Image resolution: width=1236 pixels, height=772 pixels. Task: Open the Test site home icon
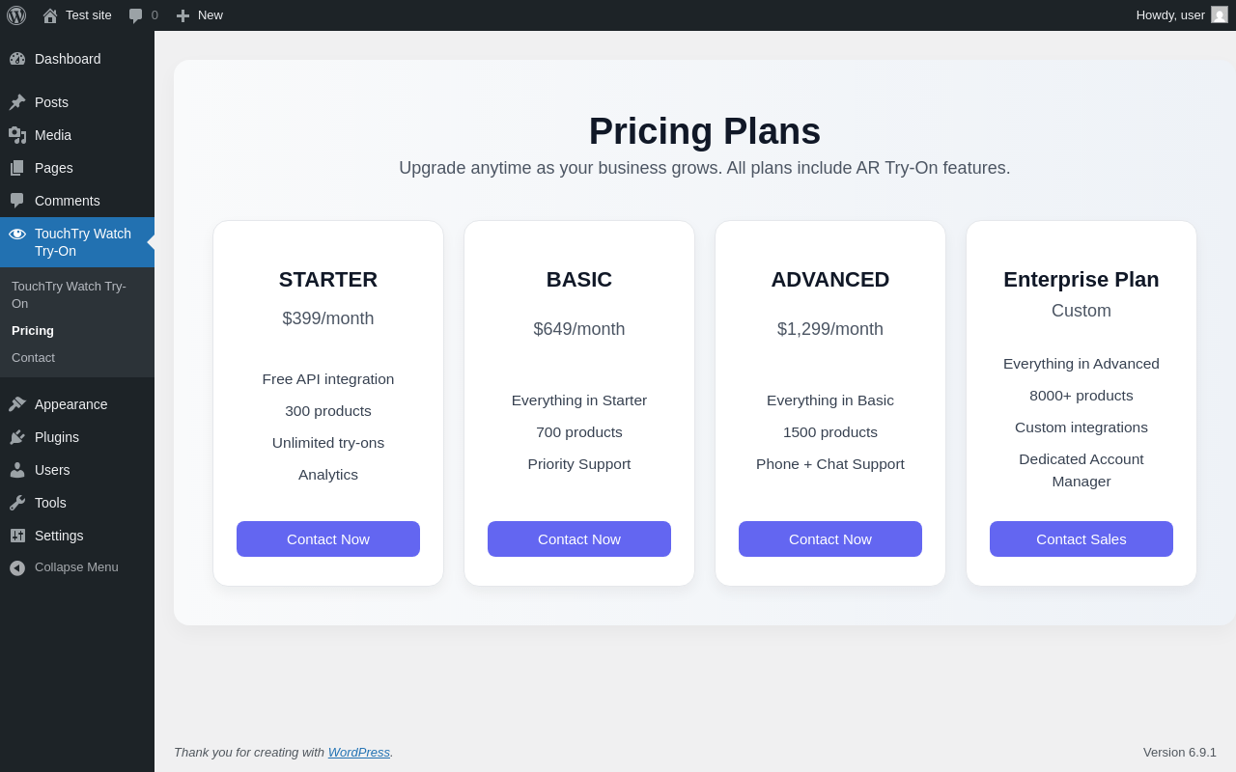point(50,15)
